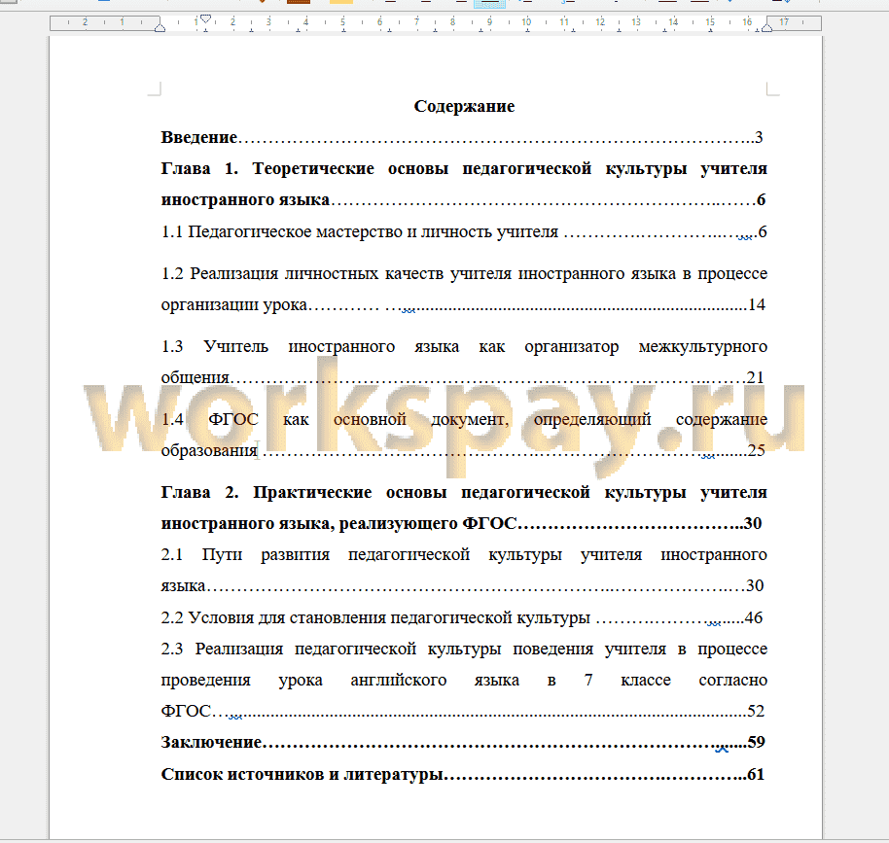
Task: Click the line "1.3 Учитель иностранного языка"
Action: coord(464,346)
